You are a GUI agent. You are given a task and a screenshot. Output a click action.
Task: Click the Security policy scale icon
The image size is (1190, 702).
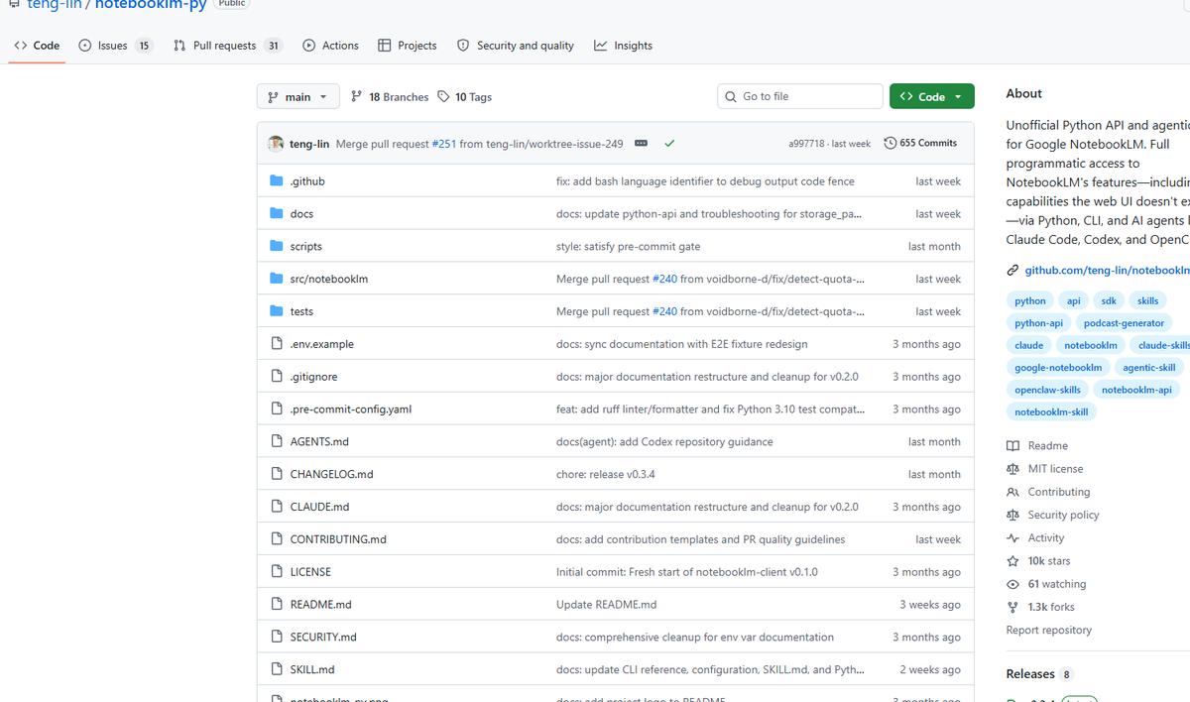(1012, 516)
